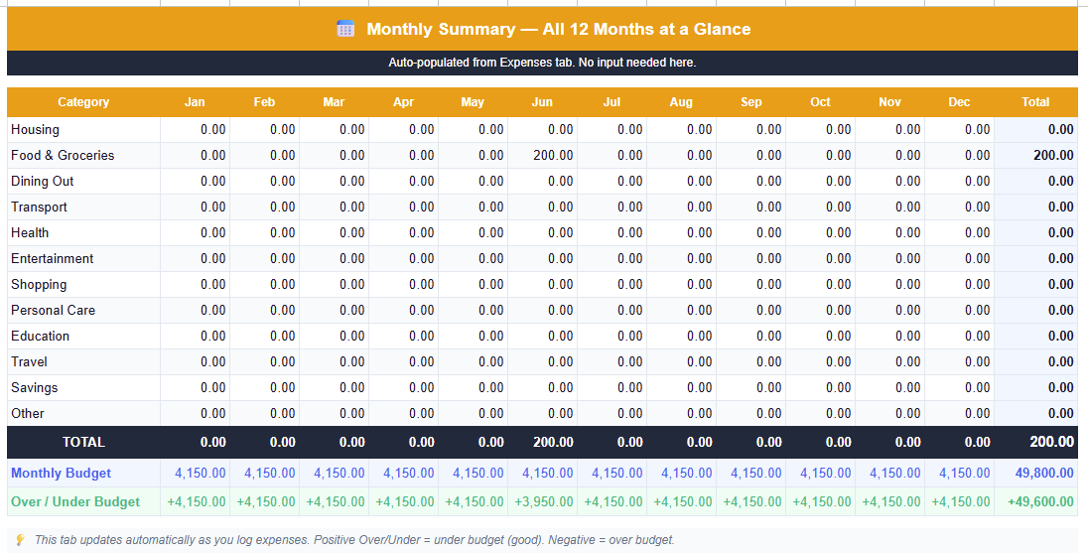Click the footnote 'This tab updates automatically' text
Screen dimensions: 1088x554
coord(353,540)
